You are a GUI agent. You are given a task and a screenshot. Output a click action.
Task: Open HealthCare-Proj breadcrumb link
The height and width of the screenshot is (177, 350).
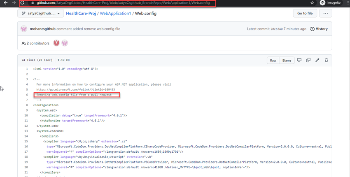point(81,14)
